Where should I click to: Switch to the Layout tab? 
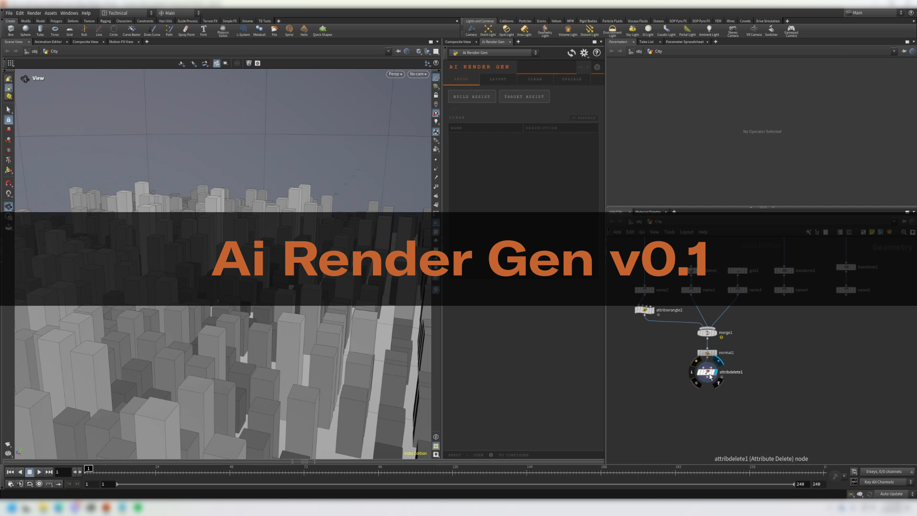pos(498,79)
